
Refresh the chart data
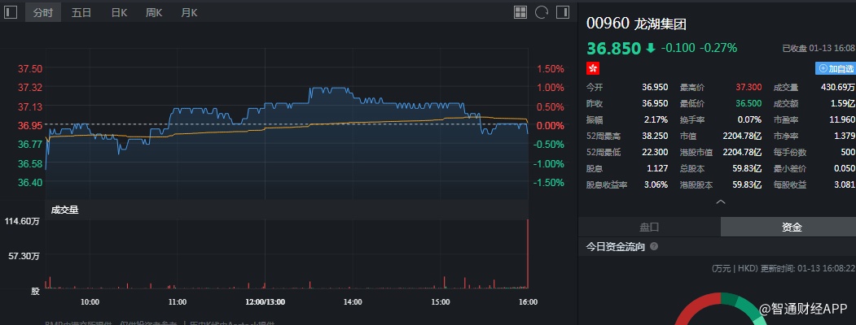click(x=542, y=12)
